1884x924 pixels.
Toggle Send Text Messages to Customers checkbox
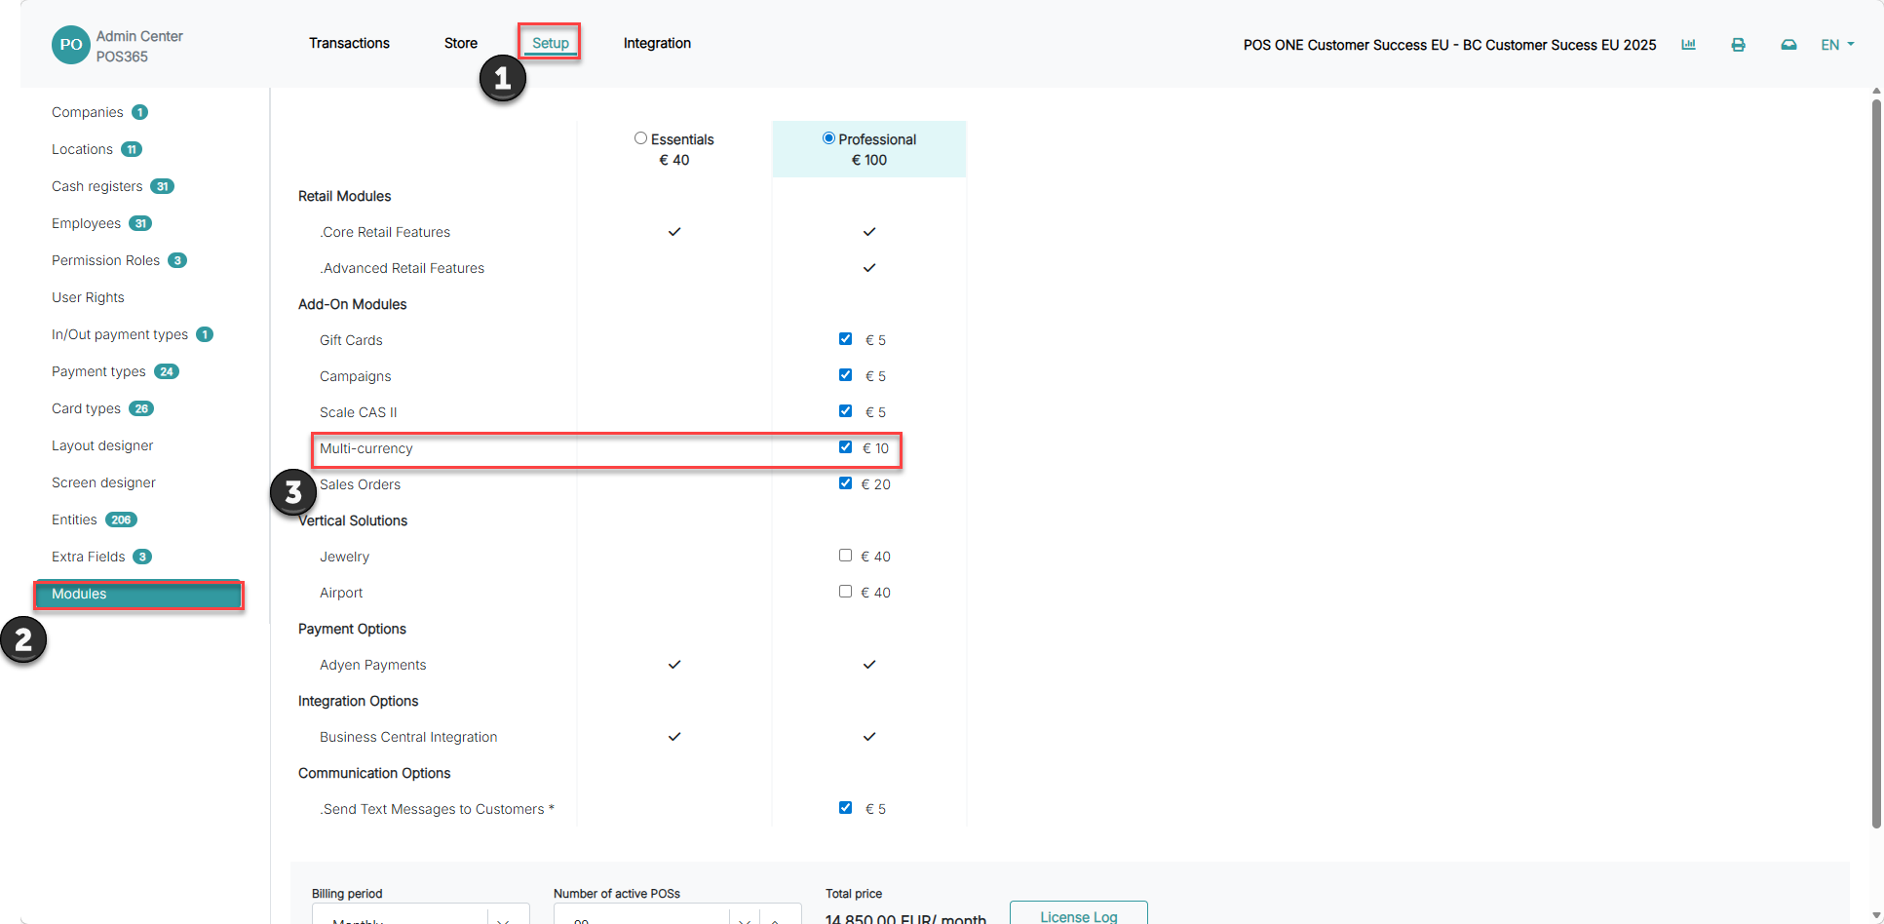pyautogui.click(x=845, y=808)
